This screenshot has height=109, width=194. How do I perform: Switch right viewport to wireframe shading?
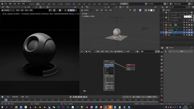coord(149,10)
